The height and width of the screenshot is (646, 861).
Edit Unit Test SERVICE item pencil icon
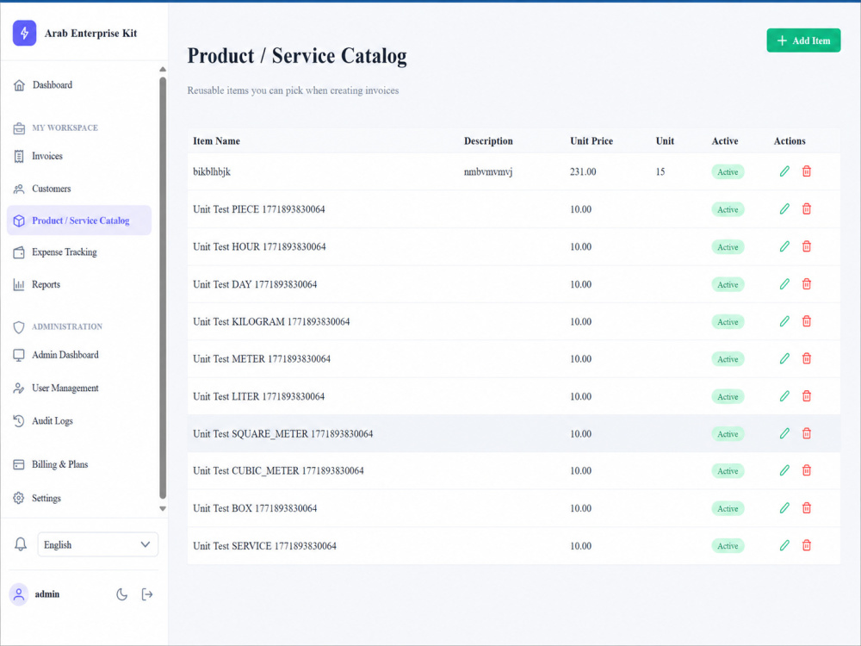(x=784, y=545)
